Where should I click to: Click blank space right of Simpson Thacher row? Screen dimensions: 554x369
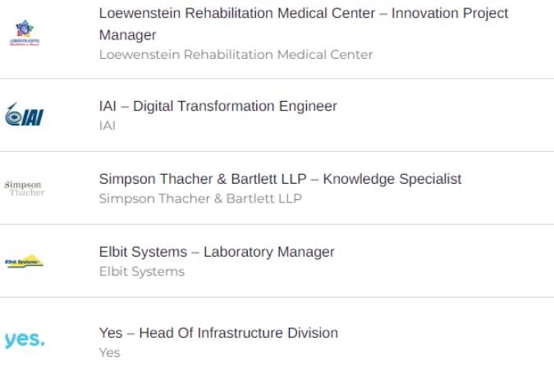pos(507,189)
